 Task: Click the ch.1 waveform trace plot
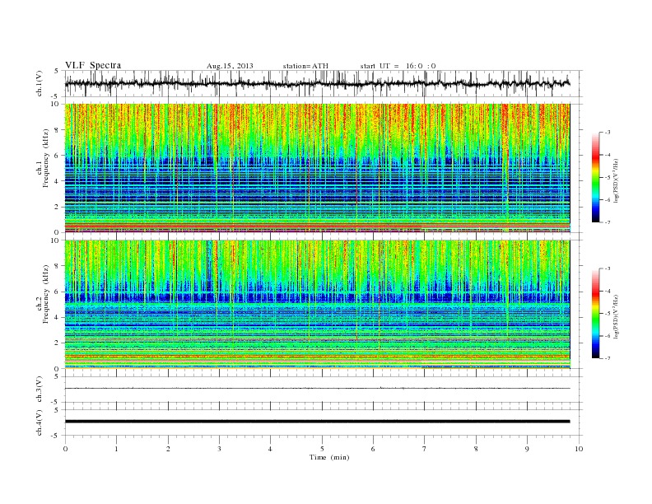pos(317,83)
